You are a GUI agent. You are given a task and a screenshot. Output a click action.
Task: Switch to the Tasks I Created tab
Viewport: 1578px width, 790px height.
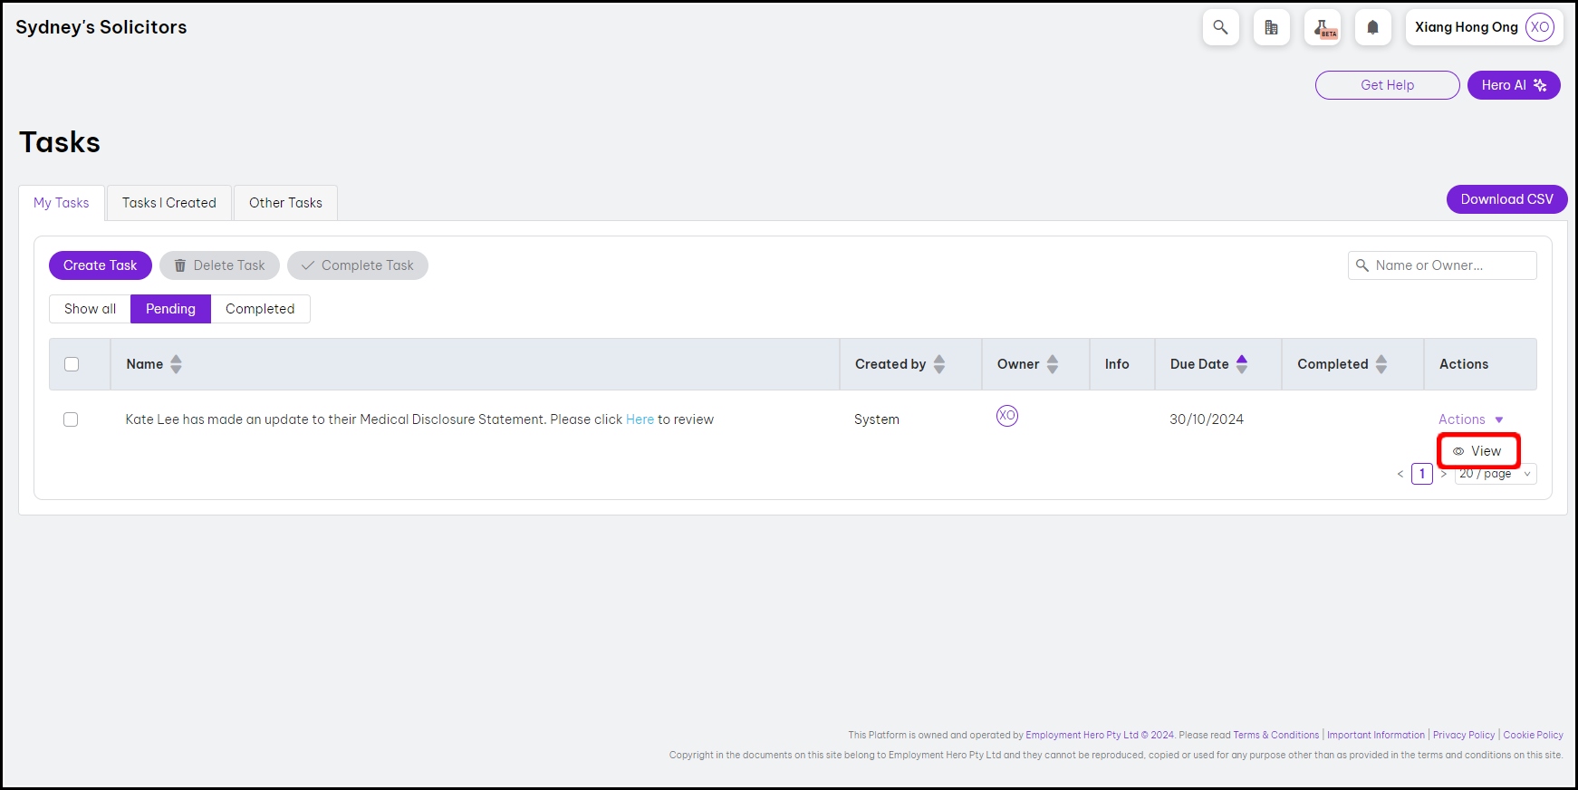tap(169, 203)
